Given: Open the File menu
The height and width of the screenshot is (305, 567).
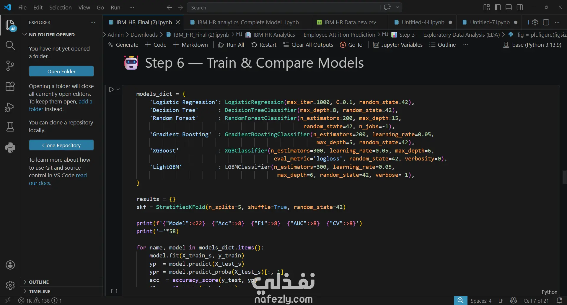Looking at the screenshot, I should [x=22, y=7].
